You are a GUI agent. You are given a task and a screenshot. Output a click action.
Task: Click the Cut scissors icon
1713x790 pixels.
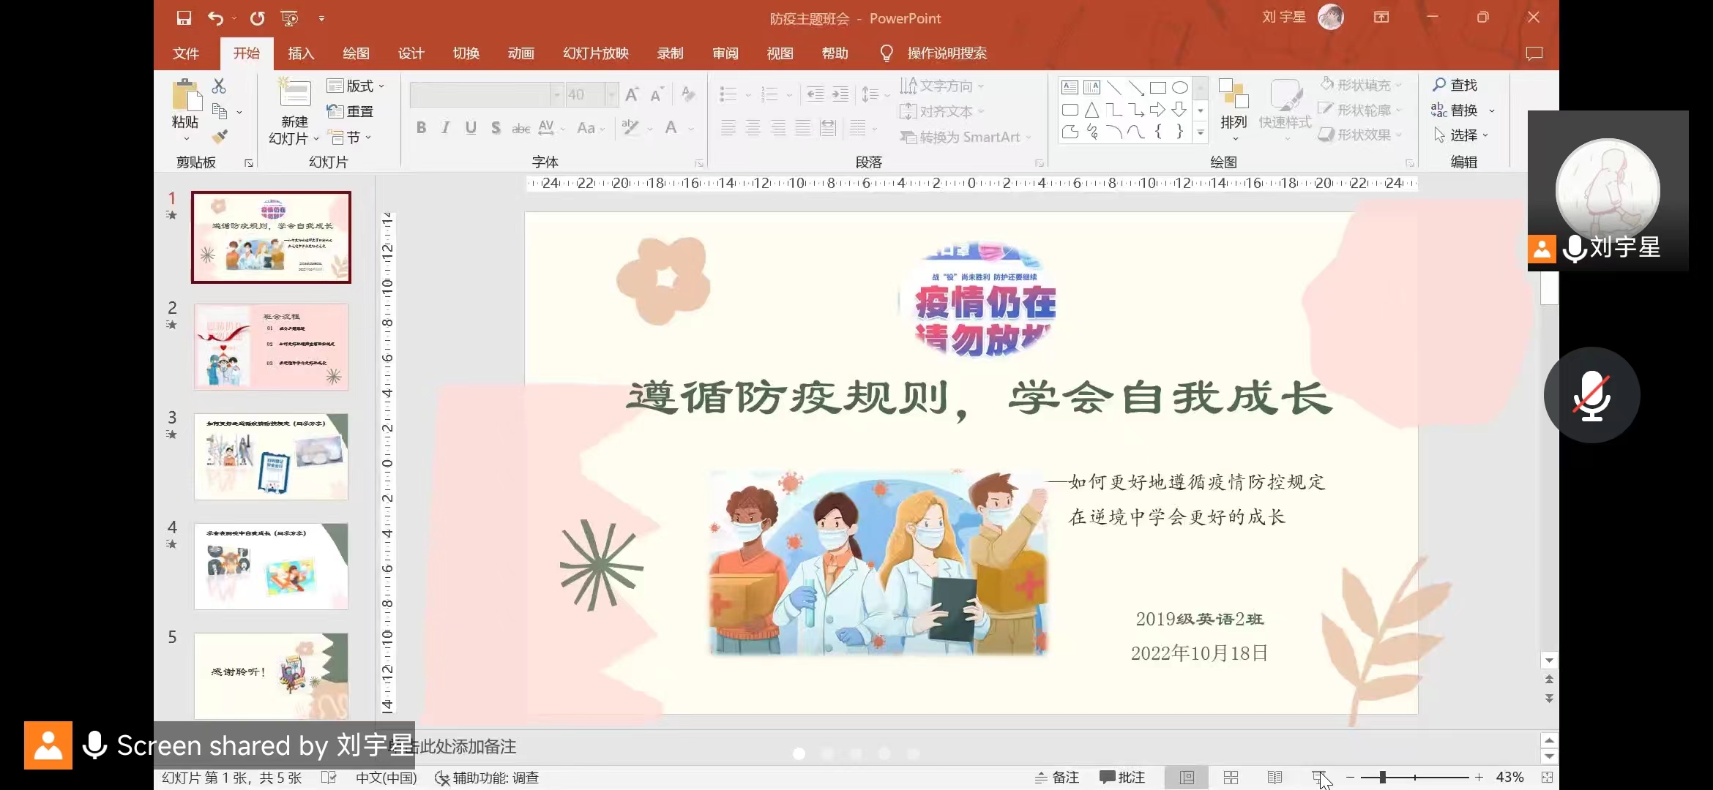coord(219,86)
